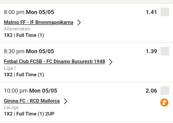Click the 10:00 pm Mon 05/05 kickoff time
The width and height of the screenshot is (173, 123).
point(30,91)
